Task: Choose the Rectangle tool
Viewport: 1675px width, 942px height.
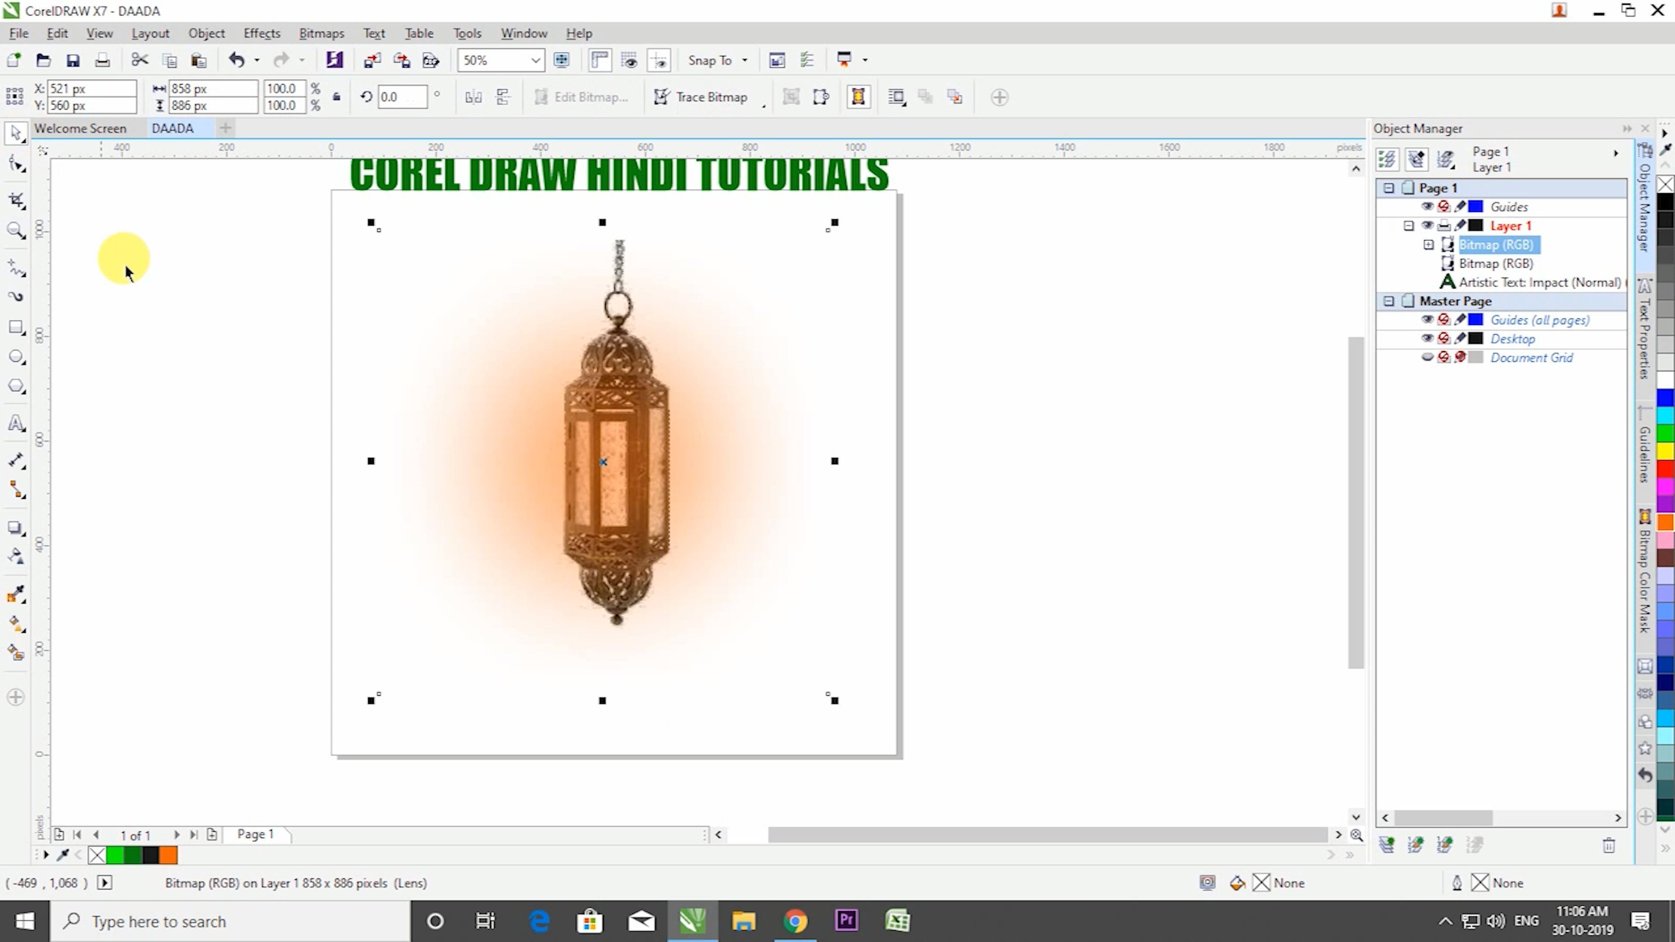Action: coord(16,327)
